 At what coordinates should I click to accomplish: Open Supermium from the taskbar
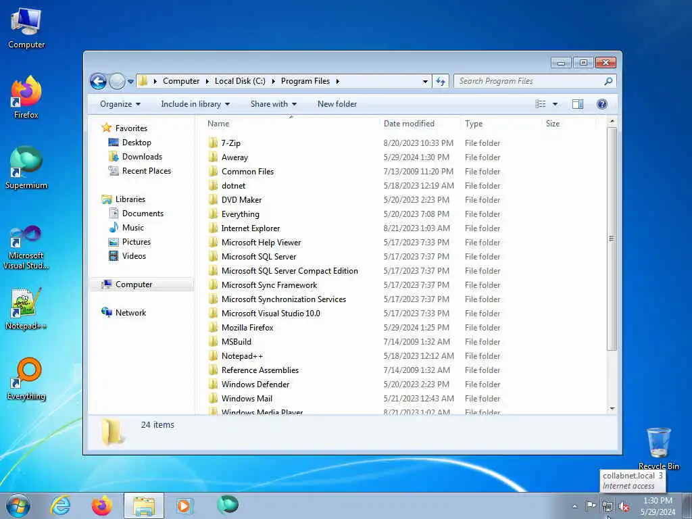227,505
